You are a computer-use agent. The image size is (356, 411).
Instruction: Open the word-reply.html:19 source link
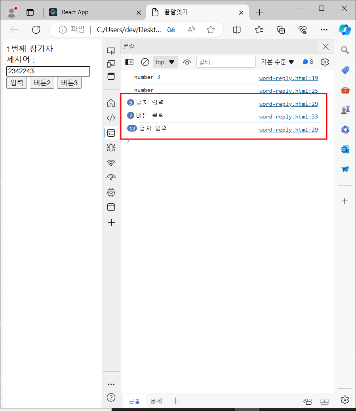[x=288, y=78]
